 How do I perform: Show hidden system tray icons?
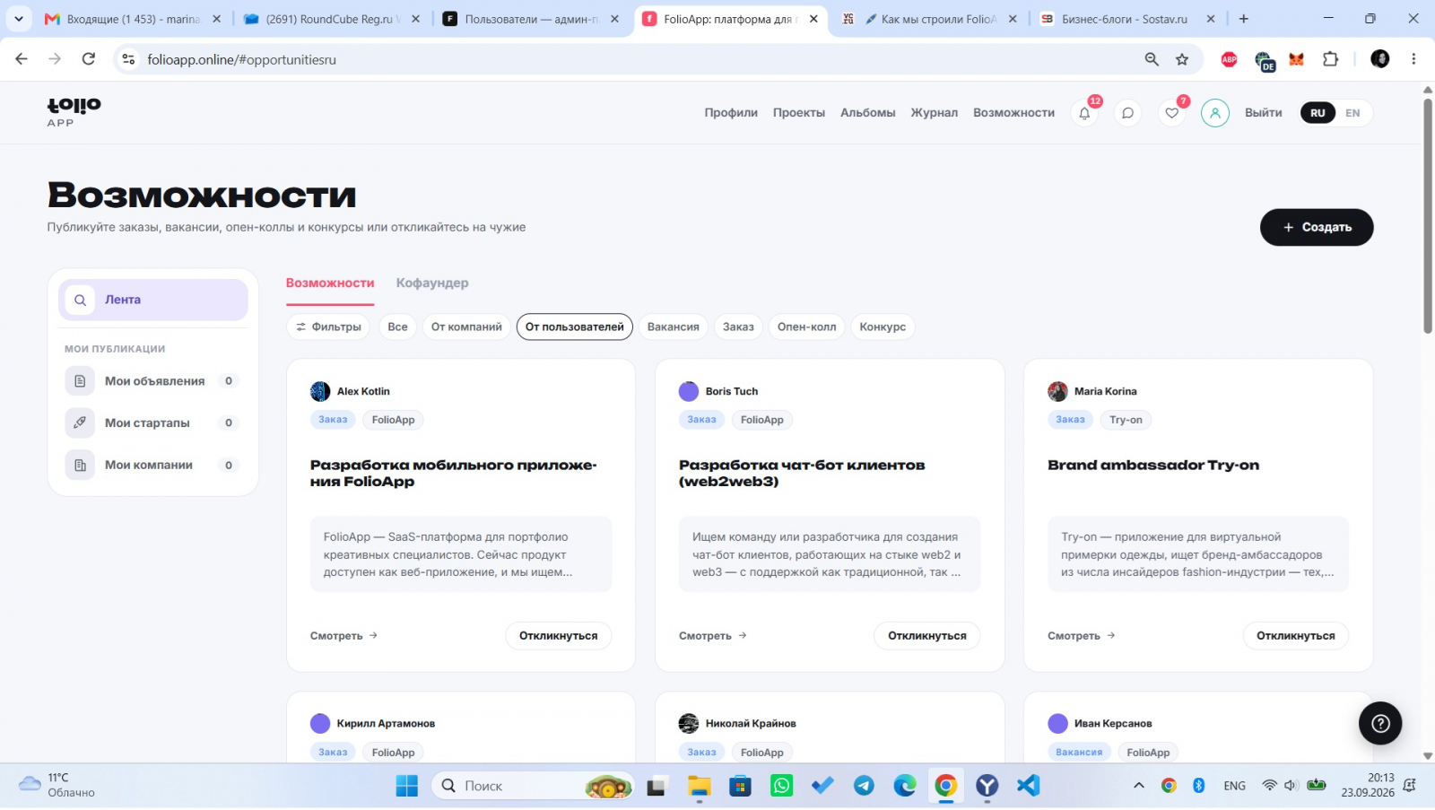[1139, 786]
